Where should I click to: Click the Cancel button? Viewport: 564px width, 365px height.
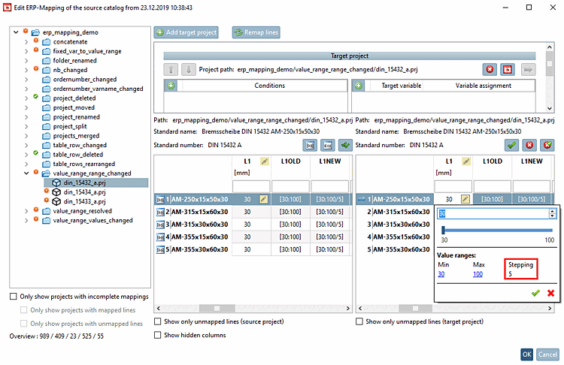547,354
